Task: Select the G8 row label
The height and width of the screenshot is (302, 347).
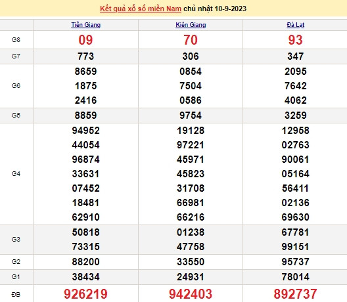Action: [16, 40]
